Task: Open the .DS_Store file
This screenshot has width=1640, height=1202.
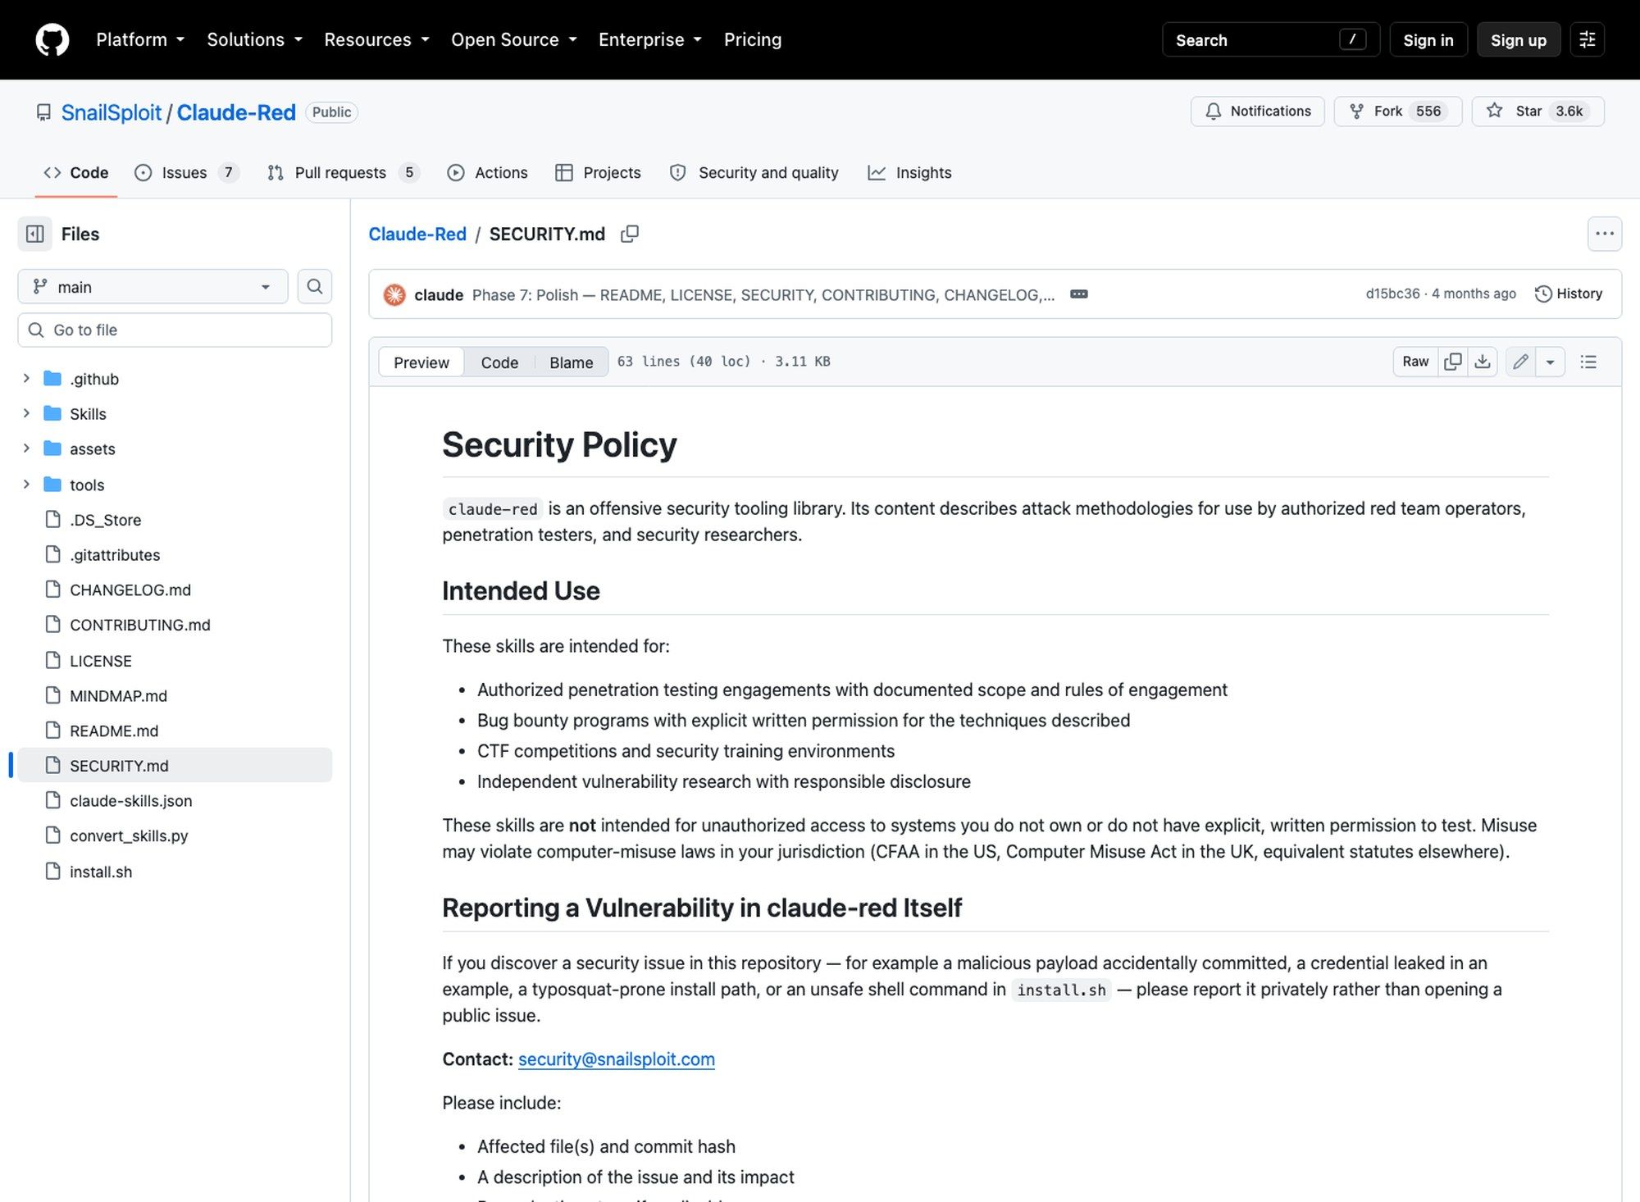Action: [x=105, y=520]
